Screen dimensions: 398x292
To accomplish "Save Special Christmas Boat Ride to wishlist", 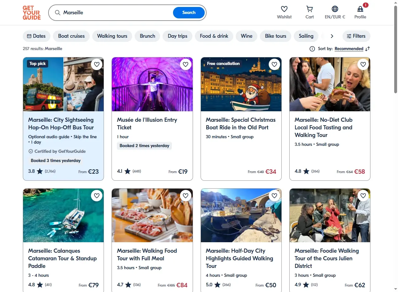I will [x=274, y=65].
